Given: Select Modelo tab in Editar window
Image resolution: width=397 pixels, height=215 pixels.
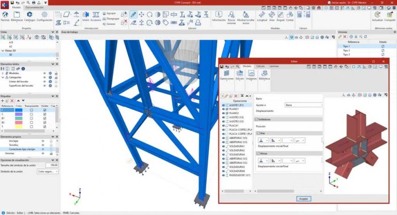Looking at the screenshot, I should (247, 66).
